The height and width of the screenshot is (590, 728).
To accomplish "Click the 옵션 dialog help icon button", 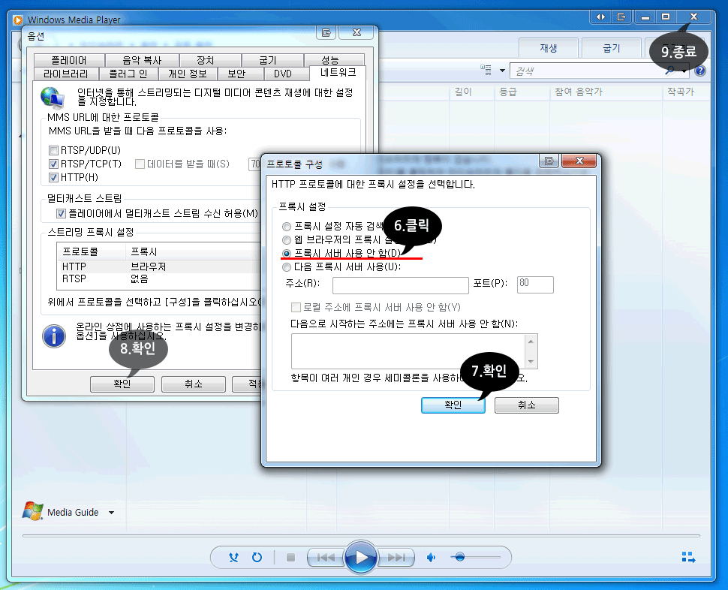I will 326,32.
